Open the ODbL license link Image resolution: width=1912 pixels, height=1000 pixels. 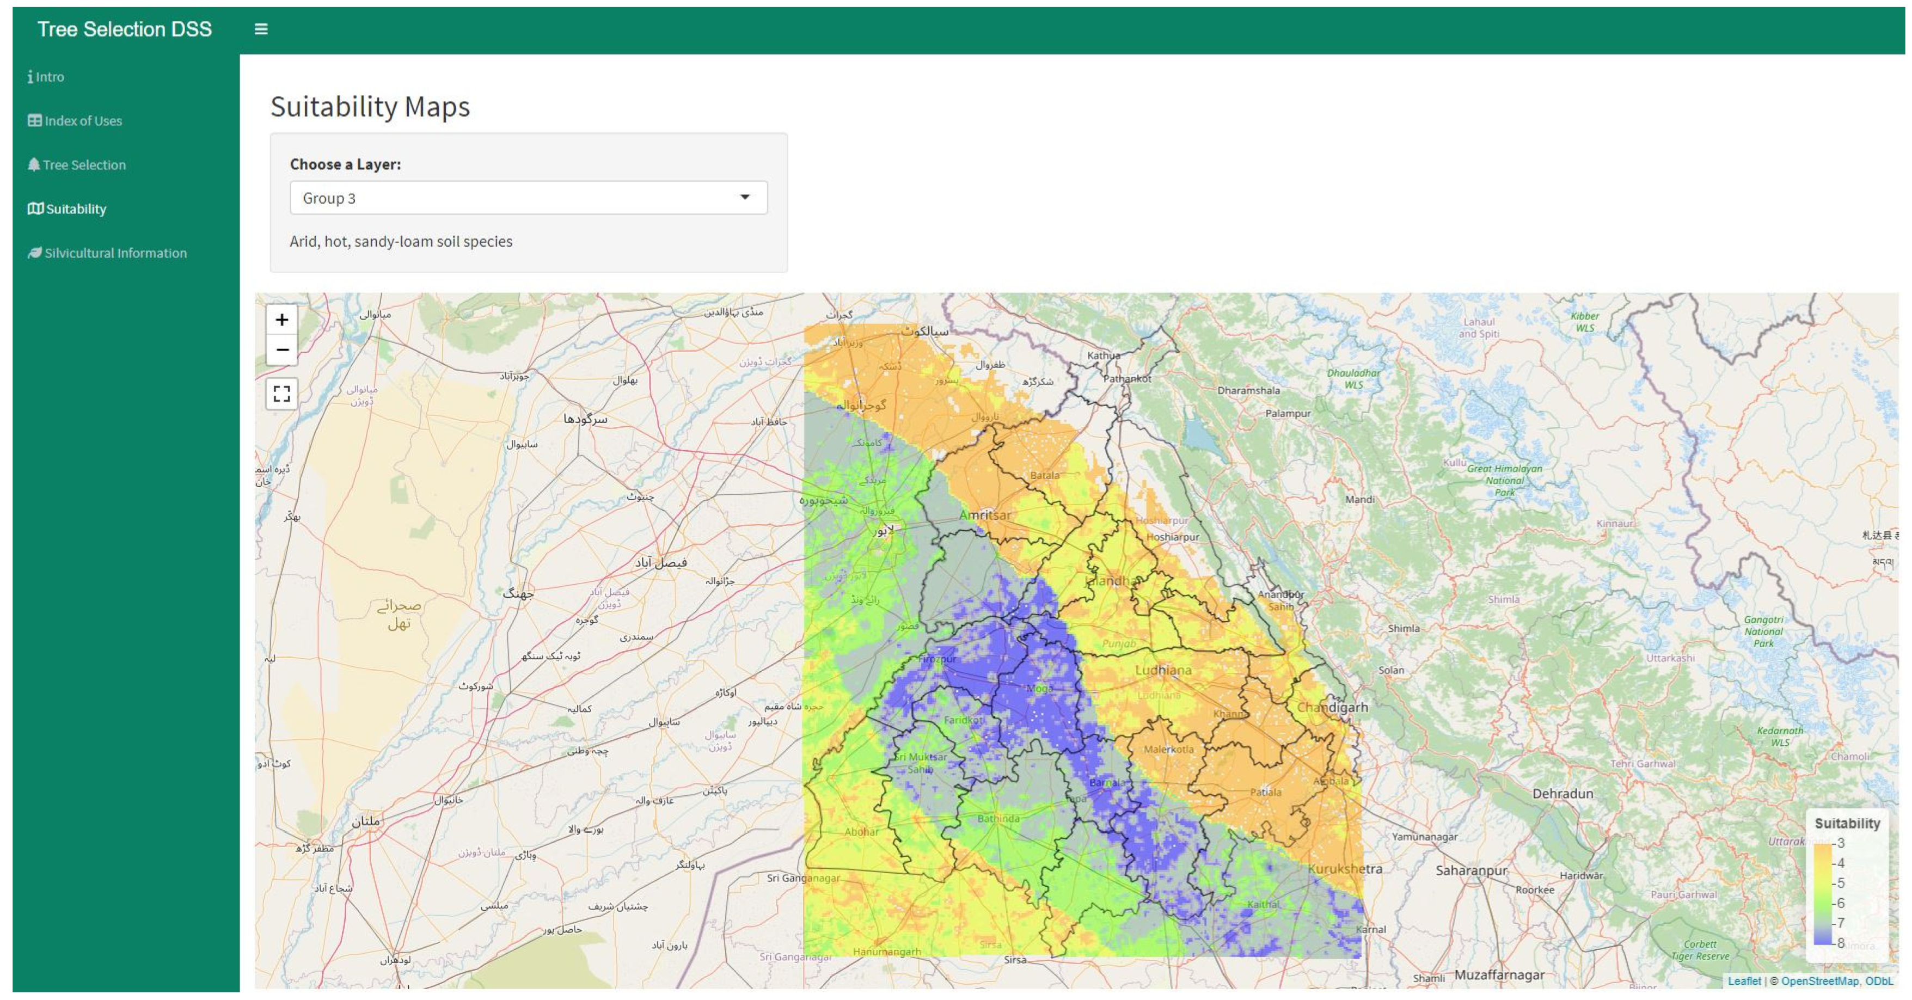click(1879, 981)
